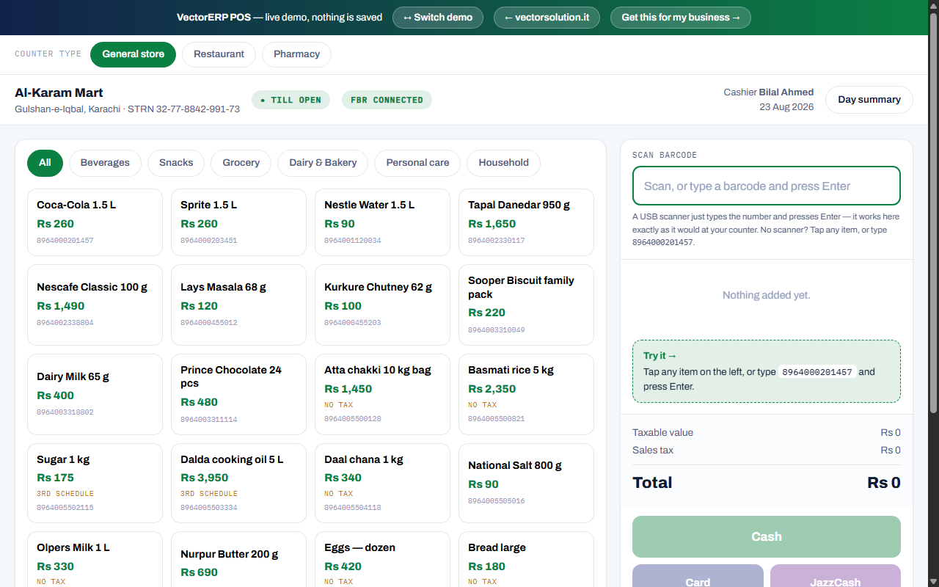The height and width of the screenshot is (587, 939).
Task: Tap Dalda cooking oil 5 L
Action: [238, 483]
